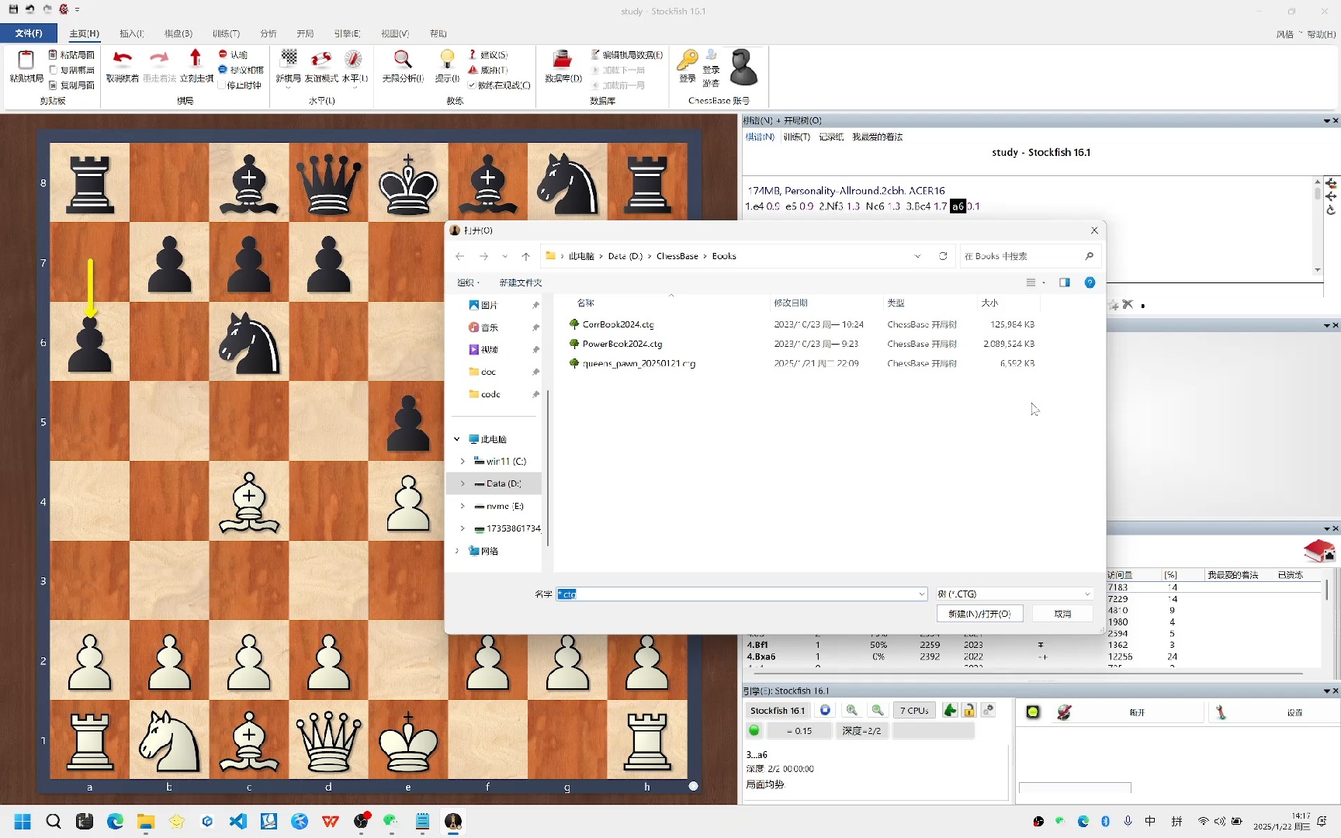Stop the Stockfish engine with the blue stop icon
The image size is (1341, 838).
pos(825,710)
